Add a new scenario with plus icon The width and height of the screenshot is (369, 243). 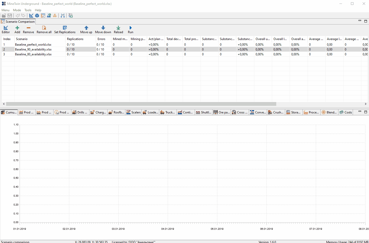[x=17, y=30]
